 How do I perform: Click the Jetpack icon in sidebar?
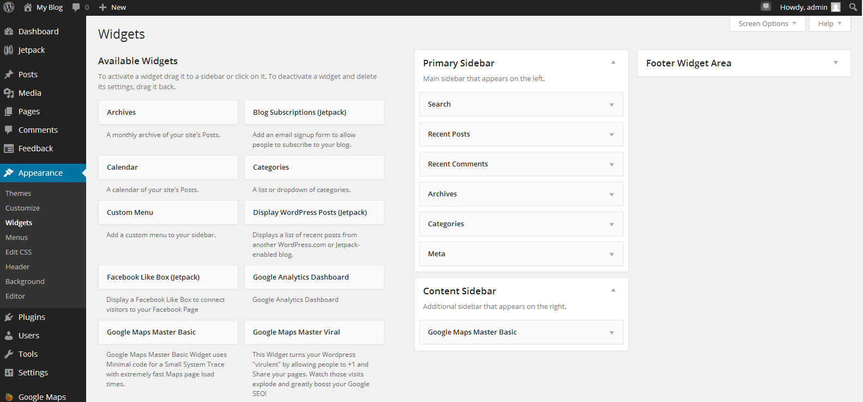9,50
